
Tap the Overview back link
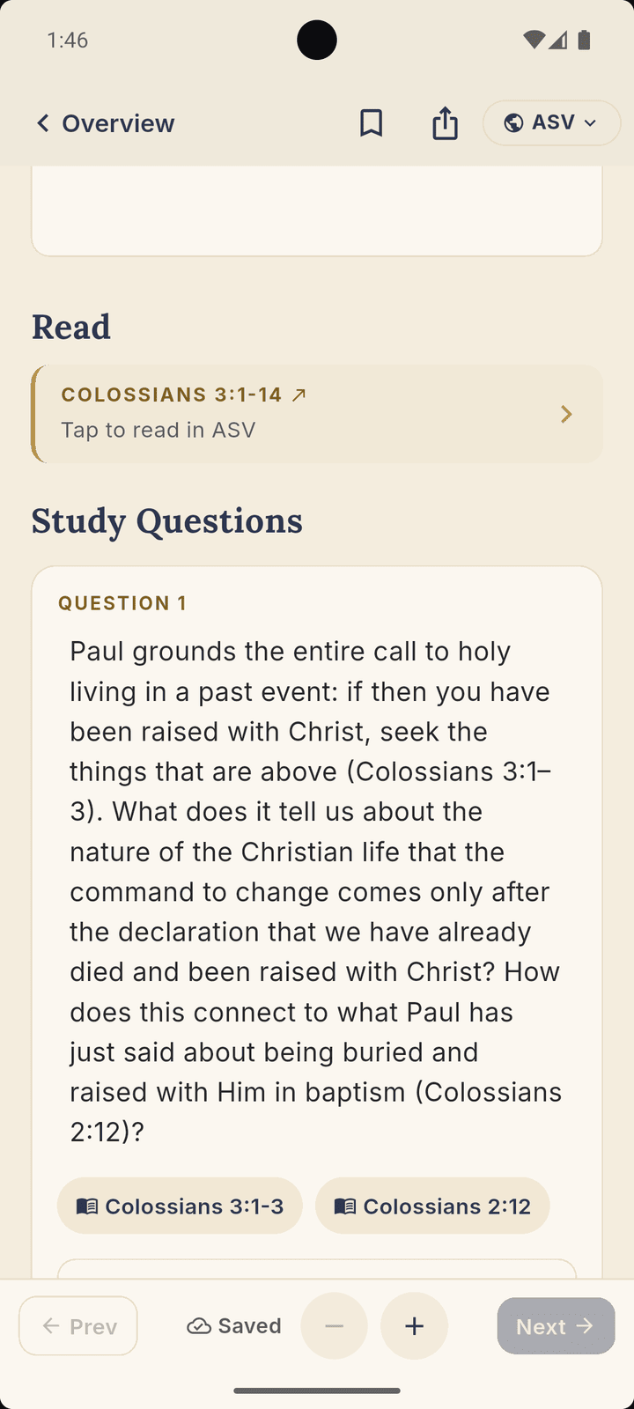(x=104, y=123)
